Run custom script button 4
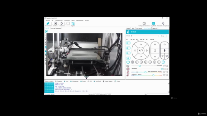Viewport: 207px width, 116px height. coord(155,62)
